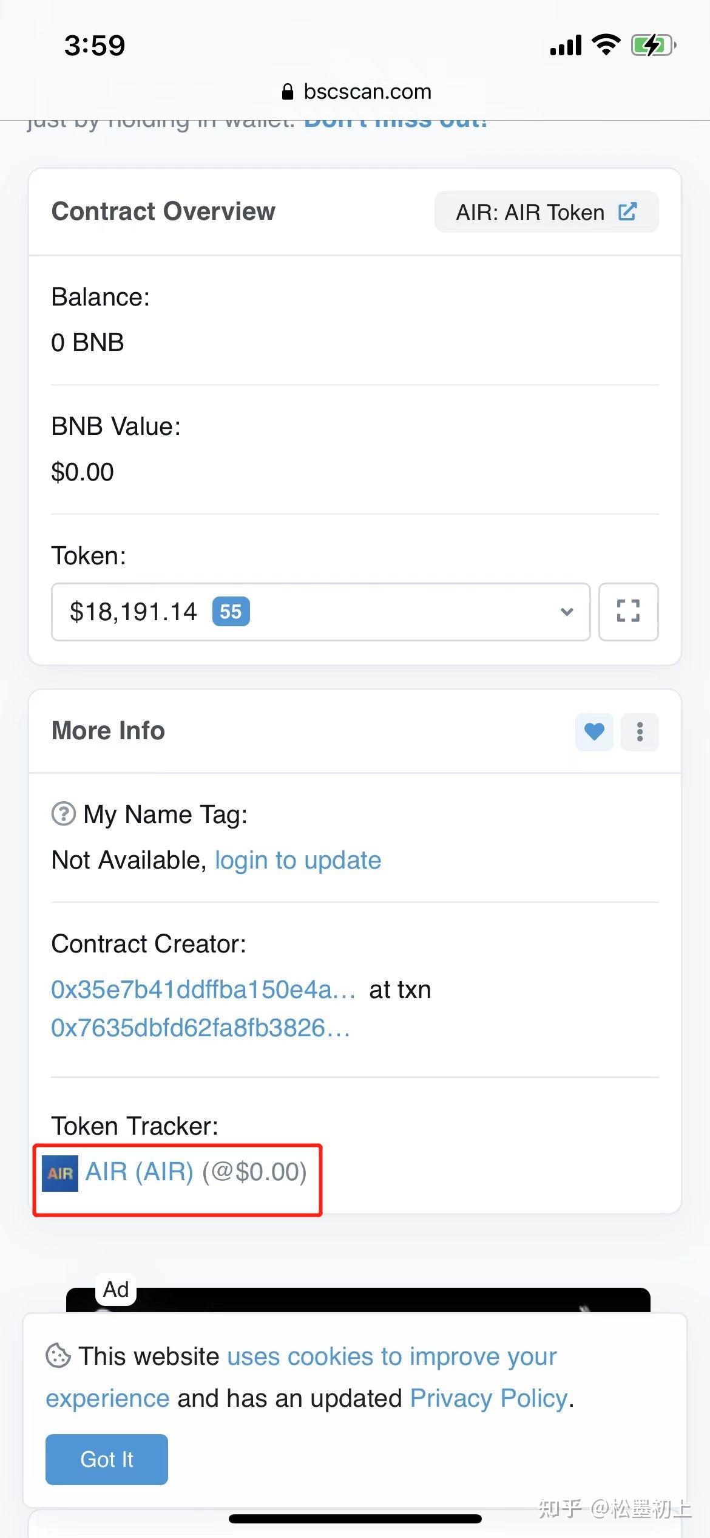Viewport: 710px width, 1538px height.
Task: Tap the cookie notice icon
Action: (x=58, y=1356)
